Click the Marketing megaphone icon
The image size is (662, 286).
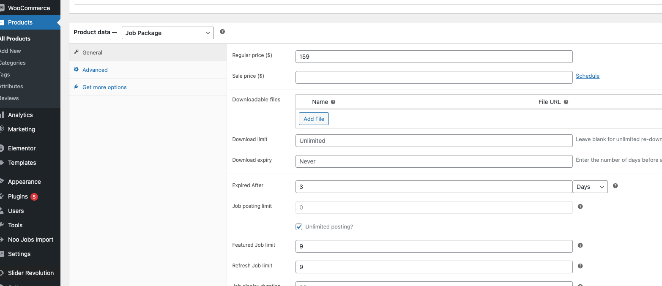pyautogui.click(x=2, y=129)
